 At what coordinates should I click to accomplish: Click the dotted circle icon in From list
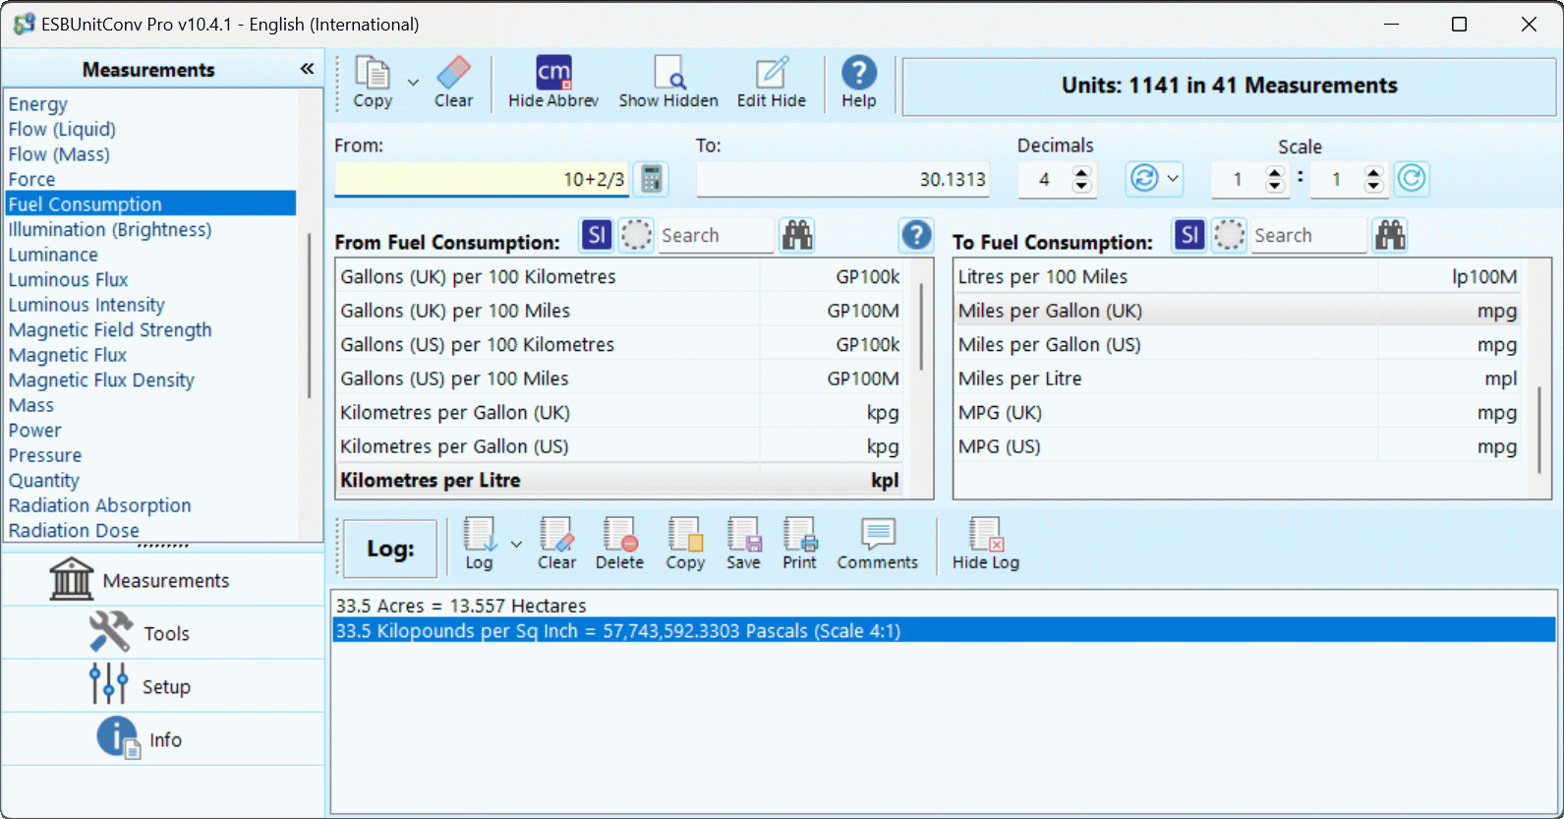[x=636, y=235]
